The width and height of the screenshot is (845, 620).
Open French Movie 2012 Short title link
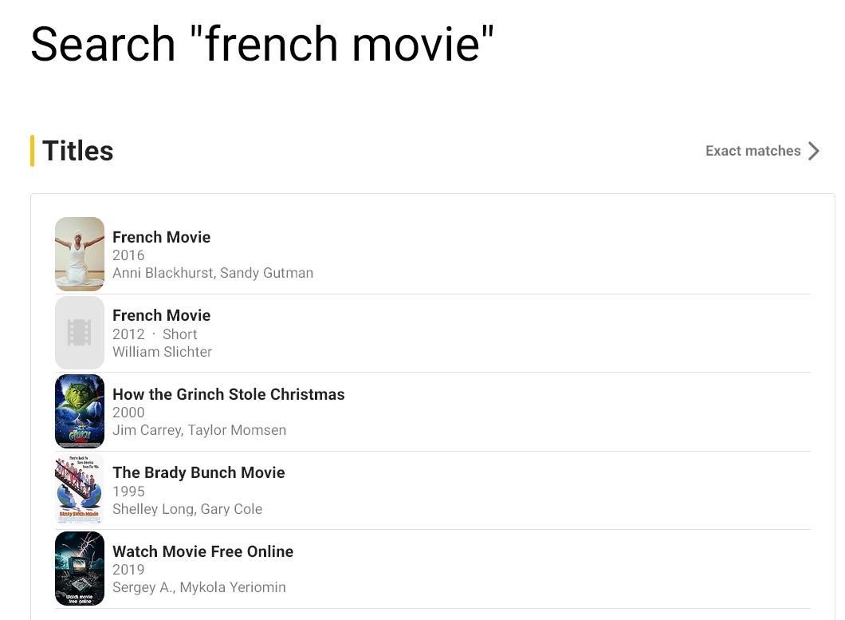pyautogui.click(x=161, y=315)
